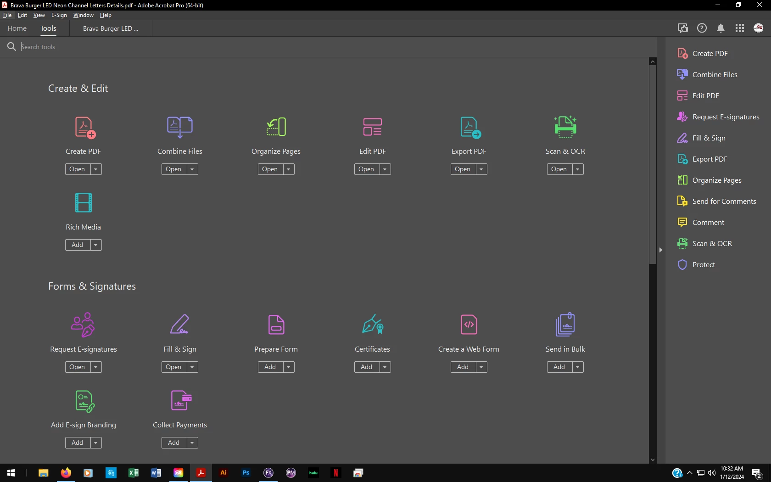The width and height of the screenshot is (771, 482).
Task: Open the Edit menu
Action: tap(22, 15)
